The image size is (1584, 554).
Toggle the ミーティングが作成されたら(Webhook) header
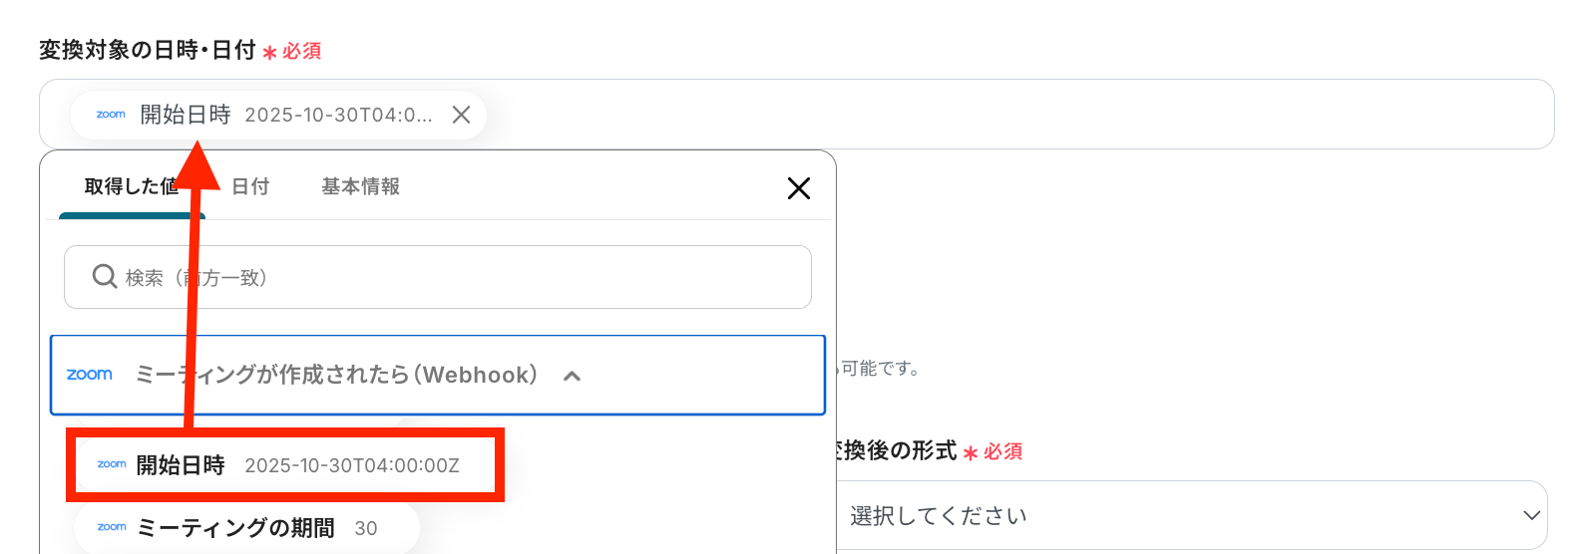[336, 375]
